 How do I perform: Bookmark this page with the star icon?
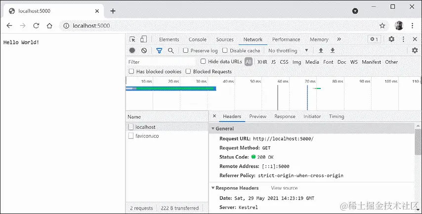click(x=382, y=26)
